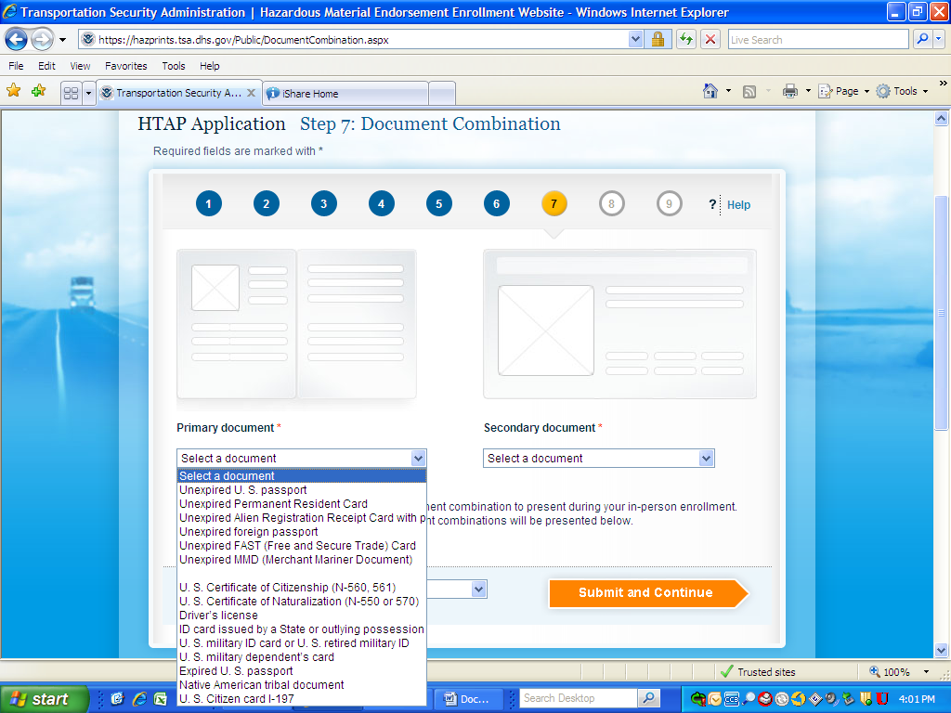Choose U. S. Citizen card I-197 option

click(x=302, y=699)
